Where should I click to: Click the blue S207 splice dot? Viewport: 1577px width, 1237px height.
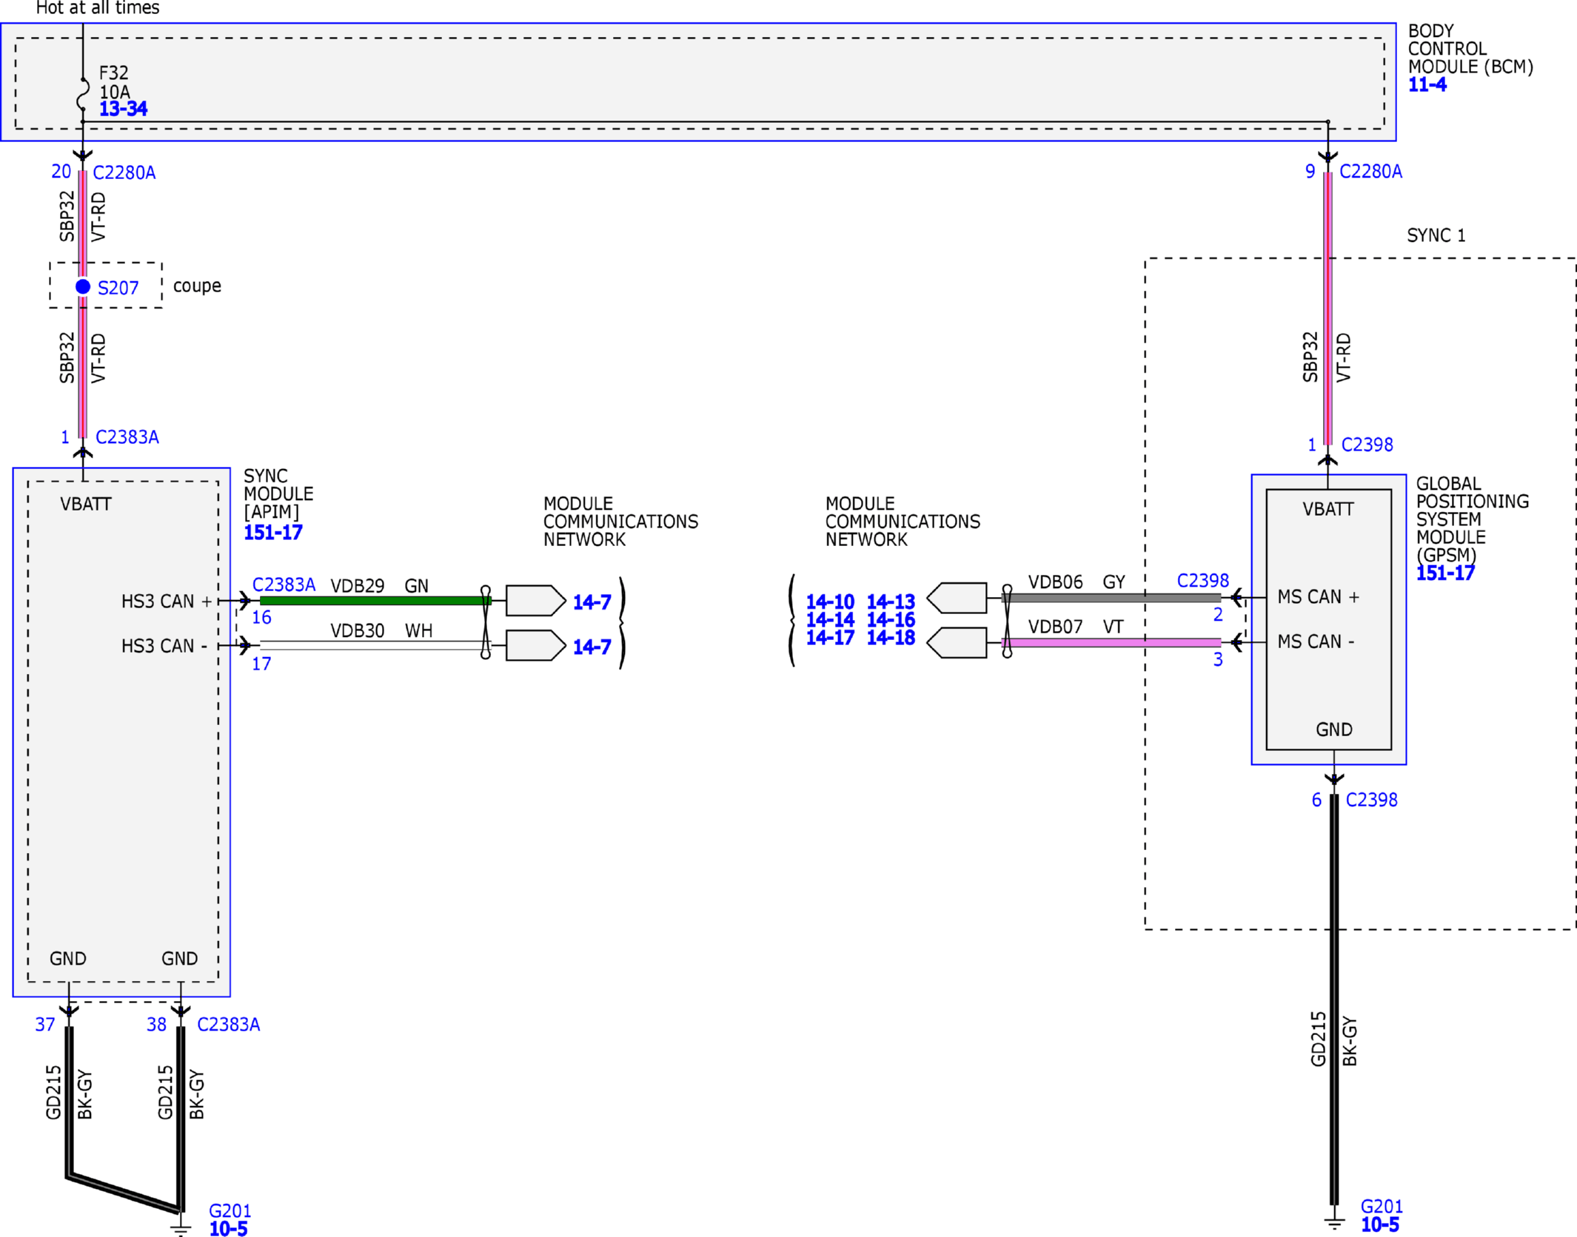click(x=83, y=286)
